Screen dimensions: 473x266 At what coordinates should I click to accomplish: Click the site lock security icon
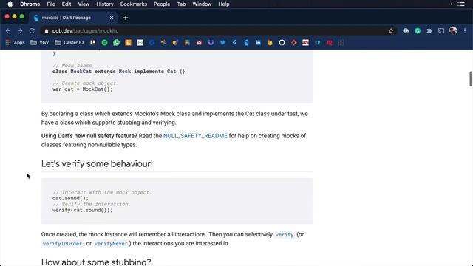46,31
